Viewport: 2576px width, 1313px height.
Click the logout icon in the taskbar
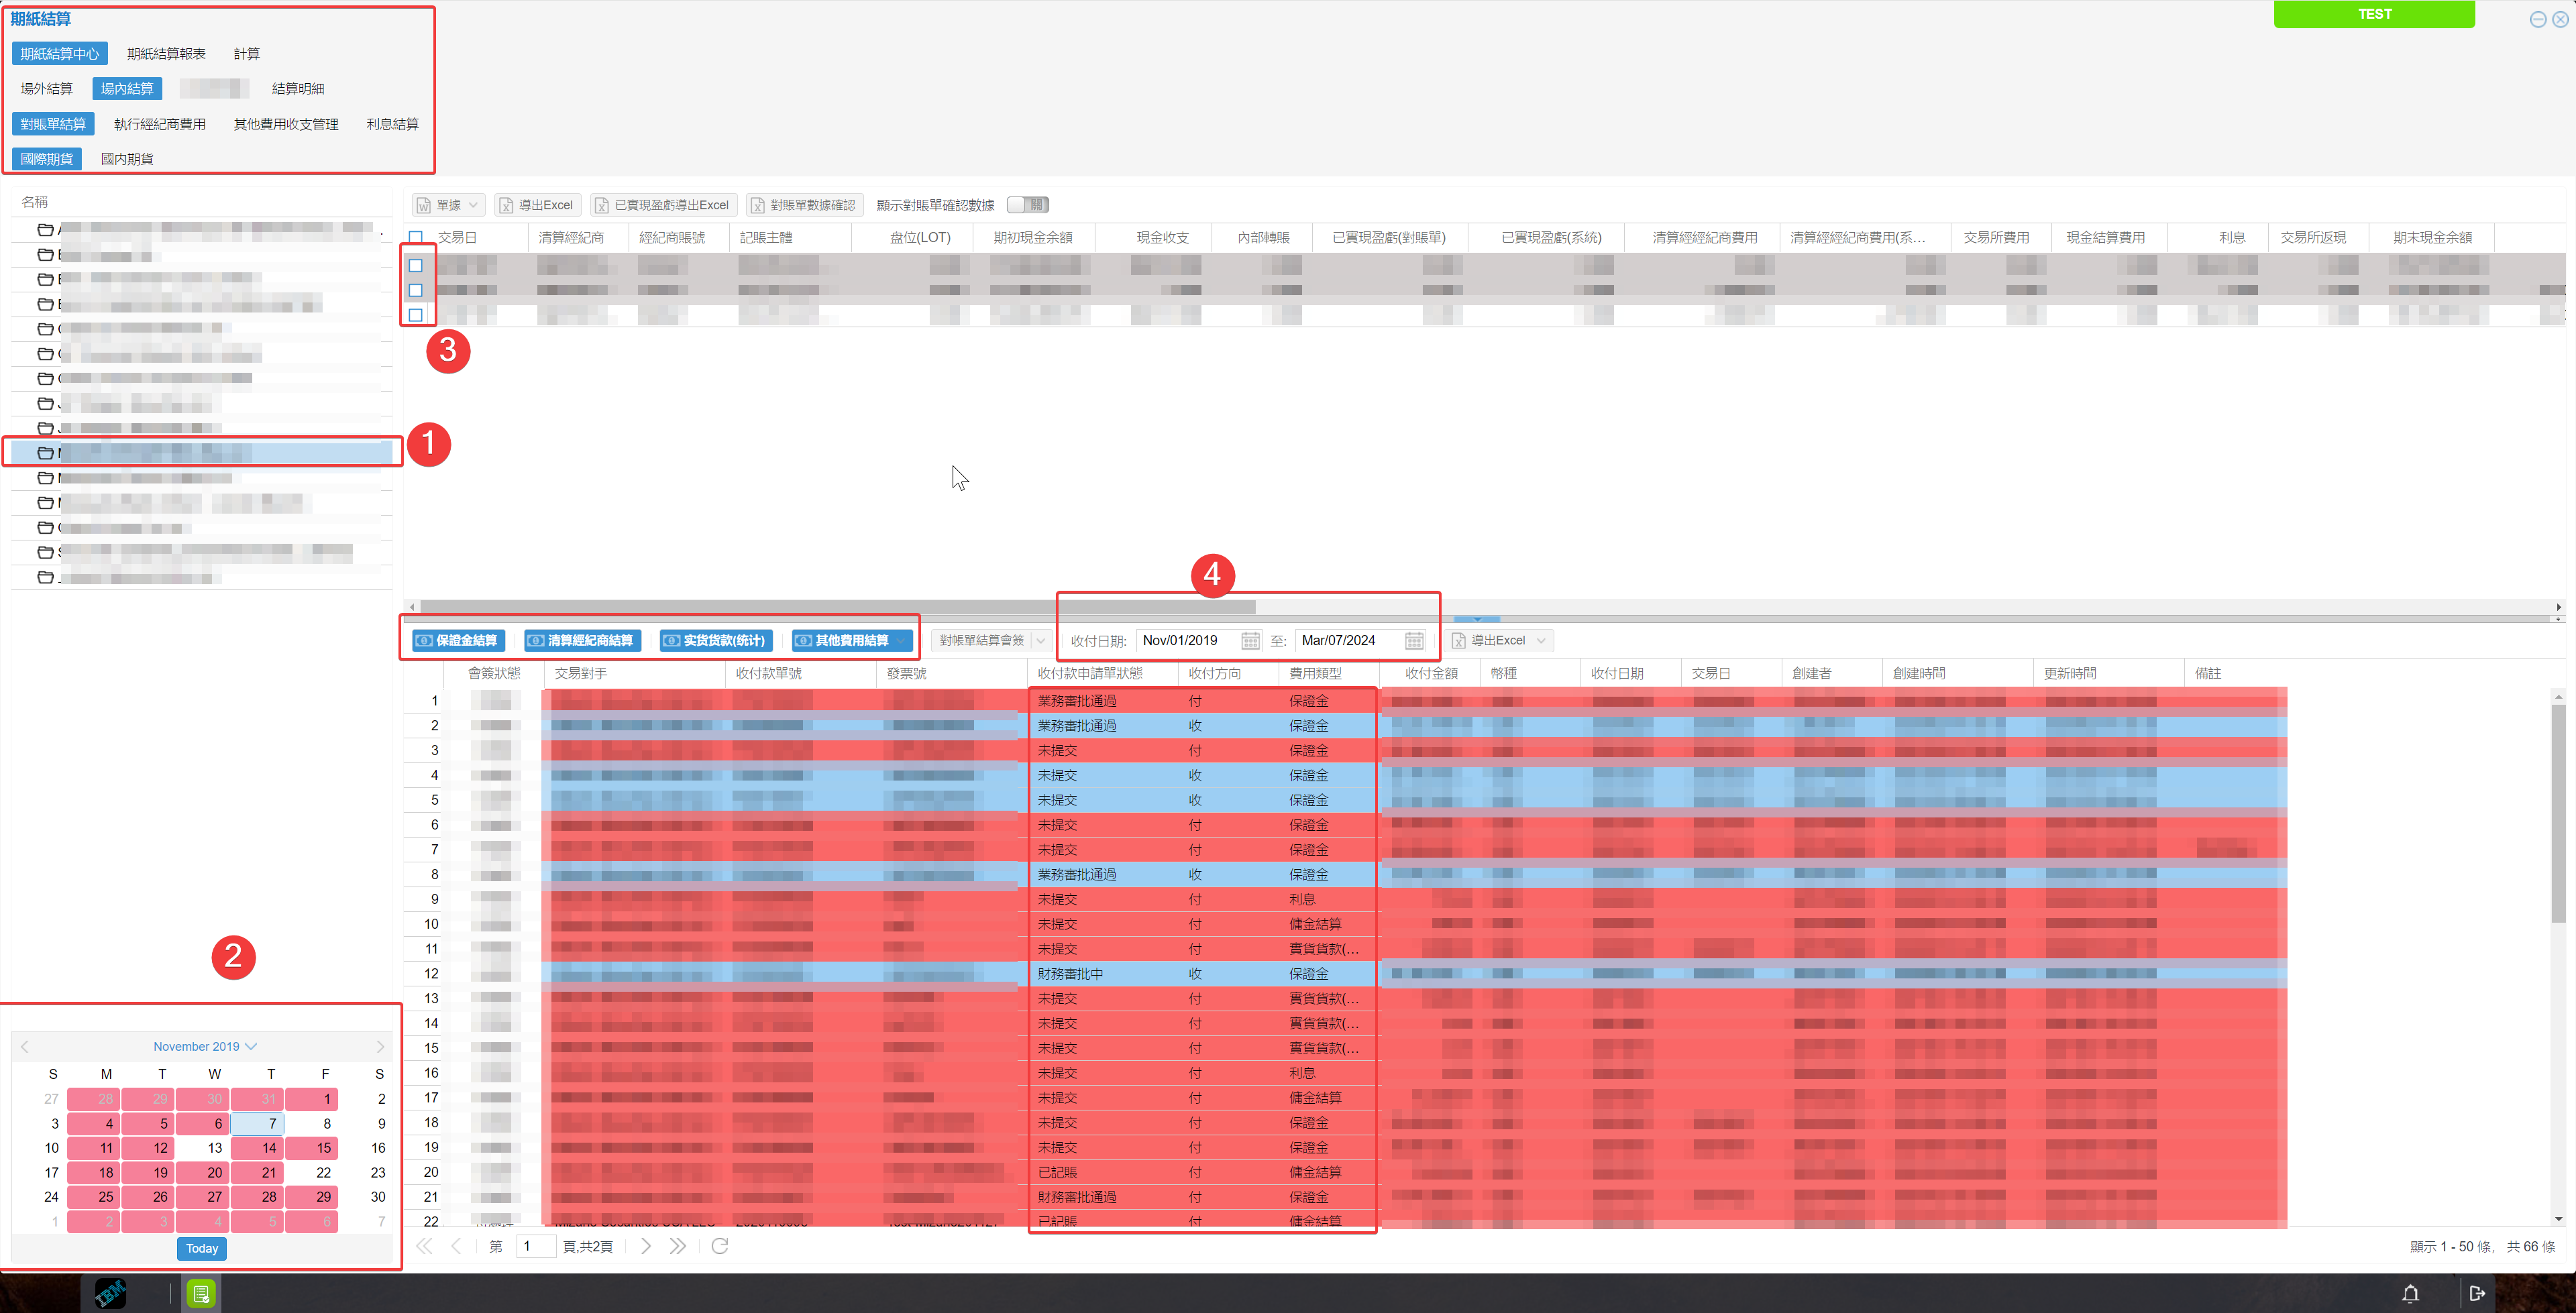(2477, 1293)
